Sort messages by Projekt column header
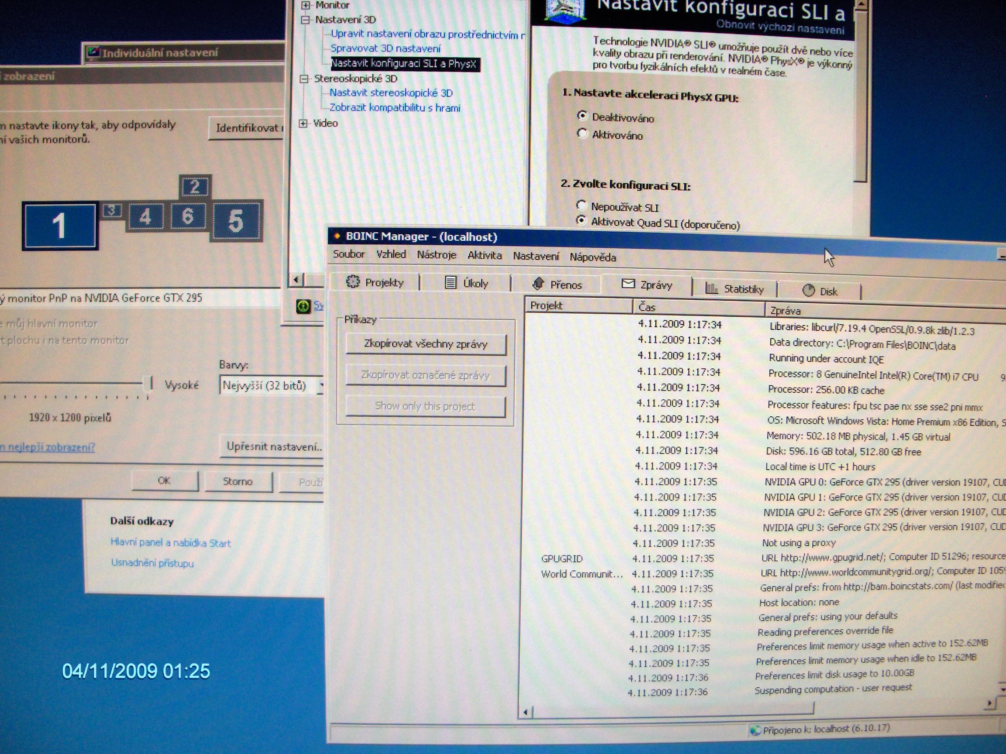1006x754 pixels. coord(579,305)
